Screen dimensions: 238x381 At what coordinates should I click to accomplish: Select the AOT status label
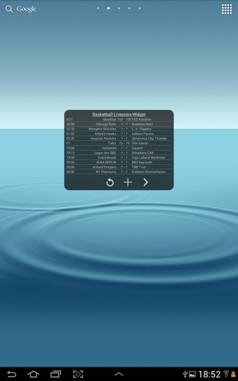(x=69, y=119)
